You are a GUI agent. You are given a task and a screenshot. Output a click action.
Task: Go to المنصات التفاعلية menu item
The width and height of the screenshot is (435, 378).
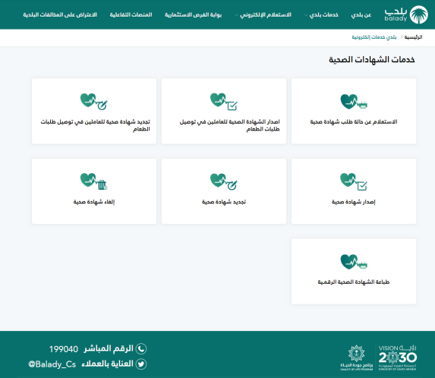pyautogui.click(x=131, y=14)
